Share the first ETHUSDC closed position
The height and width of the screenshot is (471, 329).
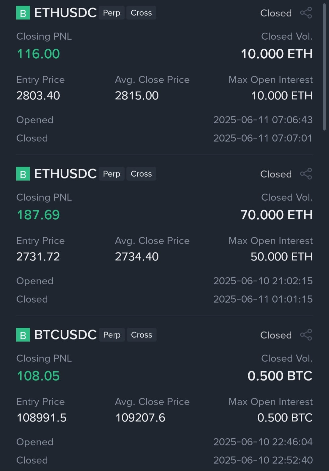click(x=306, y=13)
